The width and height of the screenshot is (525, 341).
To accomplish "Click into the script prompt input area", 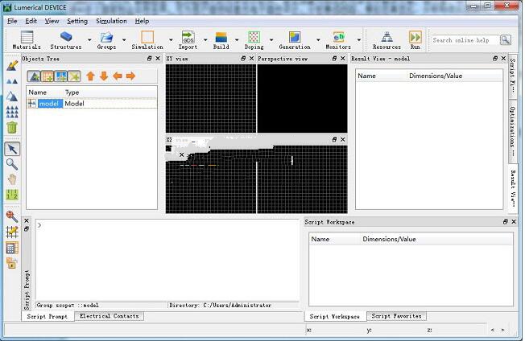I will (167, 261).
